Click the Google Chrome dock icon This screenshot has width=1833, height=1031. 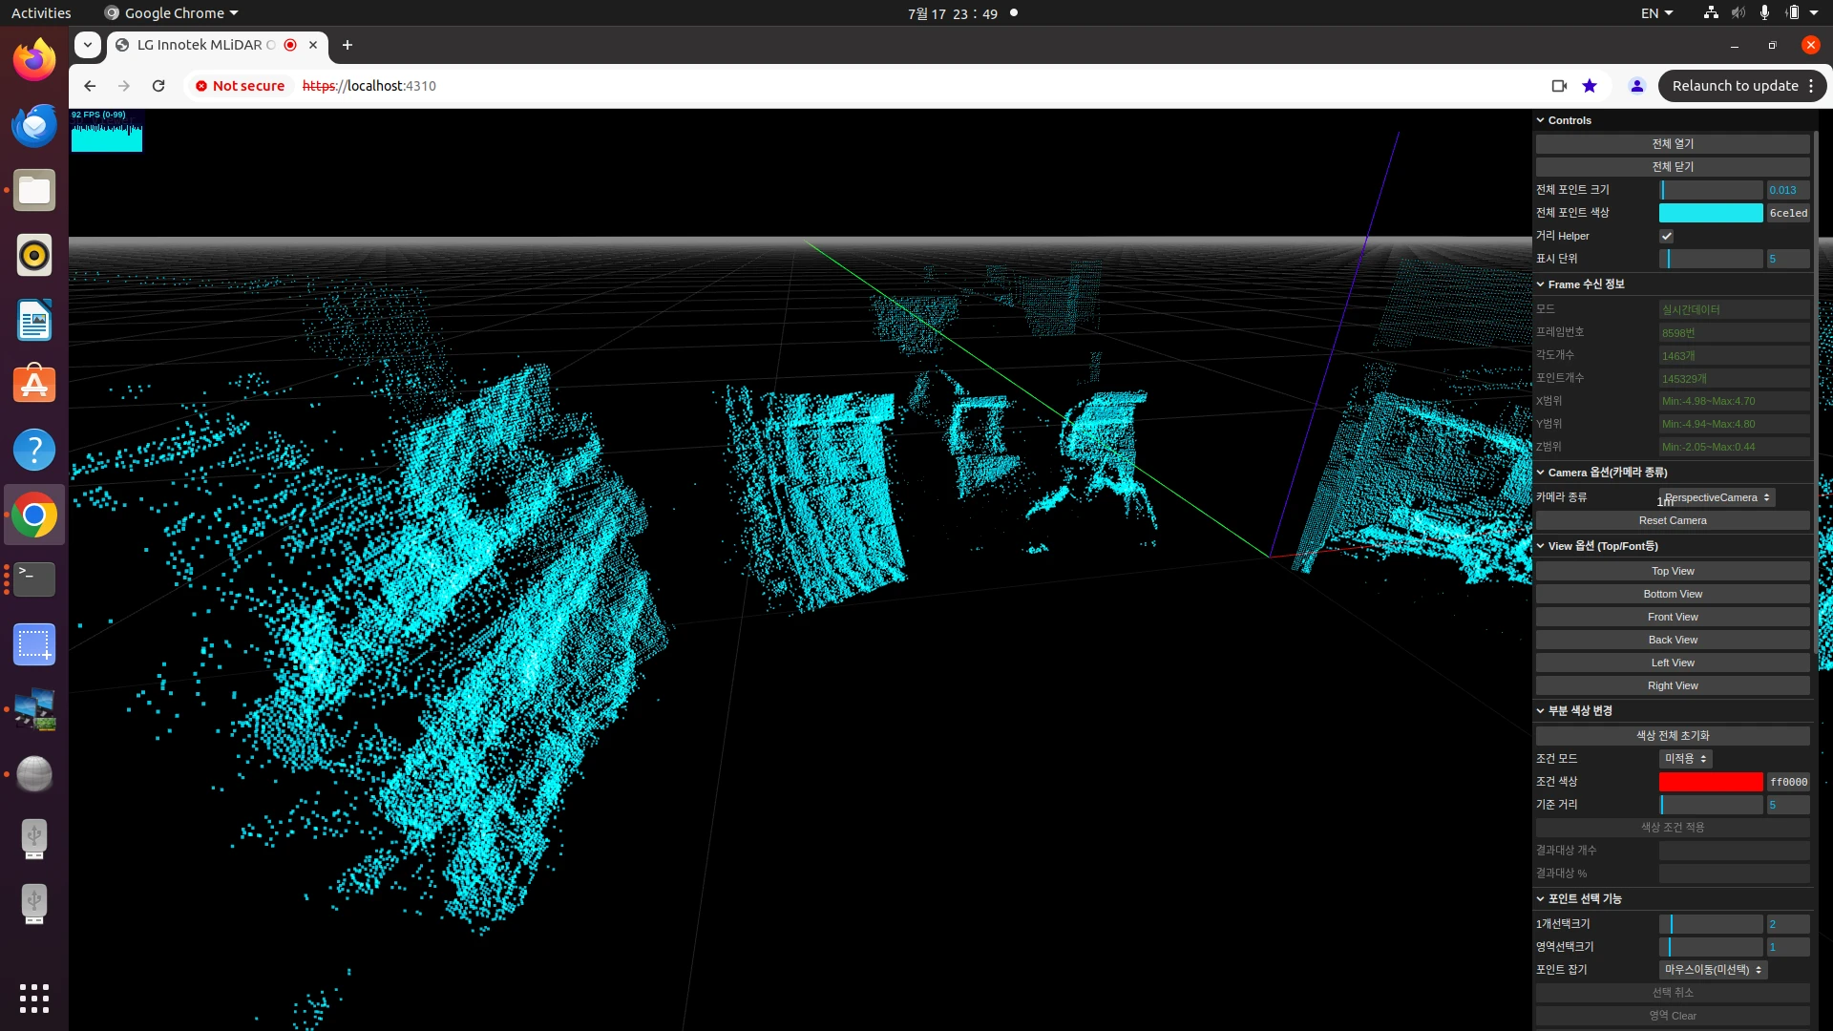coord(34,515)
